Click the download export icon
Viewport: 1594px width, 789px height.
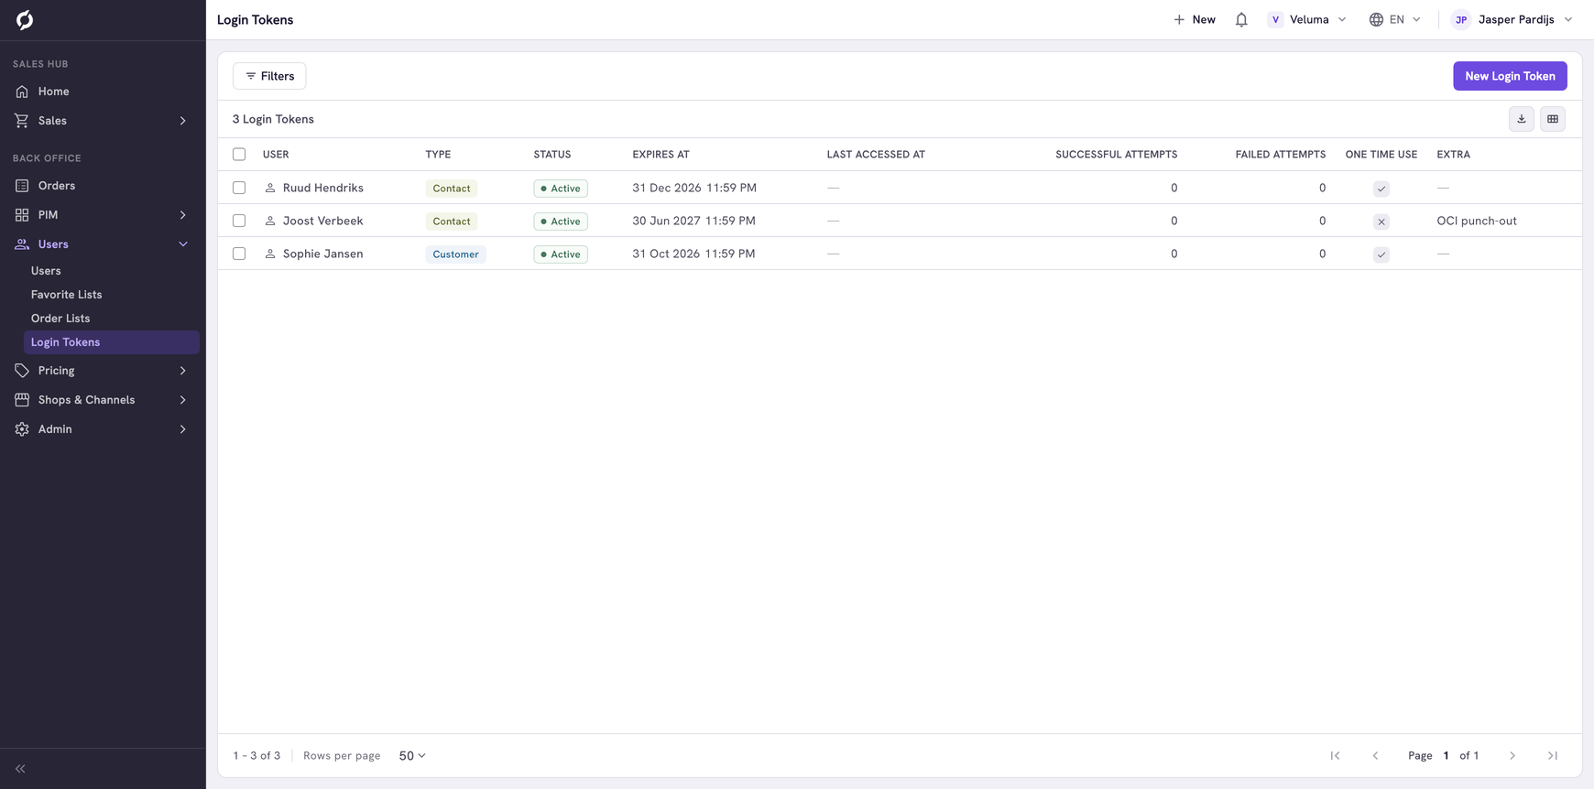[1522, 119]
